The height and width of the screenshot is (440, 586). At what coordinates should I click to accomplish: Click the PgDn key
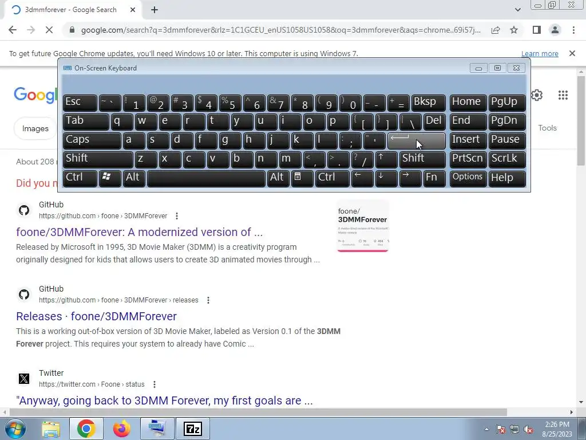click(507, 122)
